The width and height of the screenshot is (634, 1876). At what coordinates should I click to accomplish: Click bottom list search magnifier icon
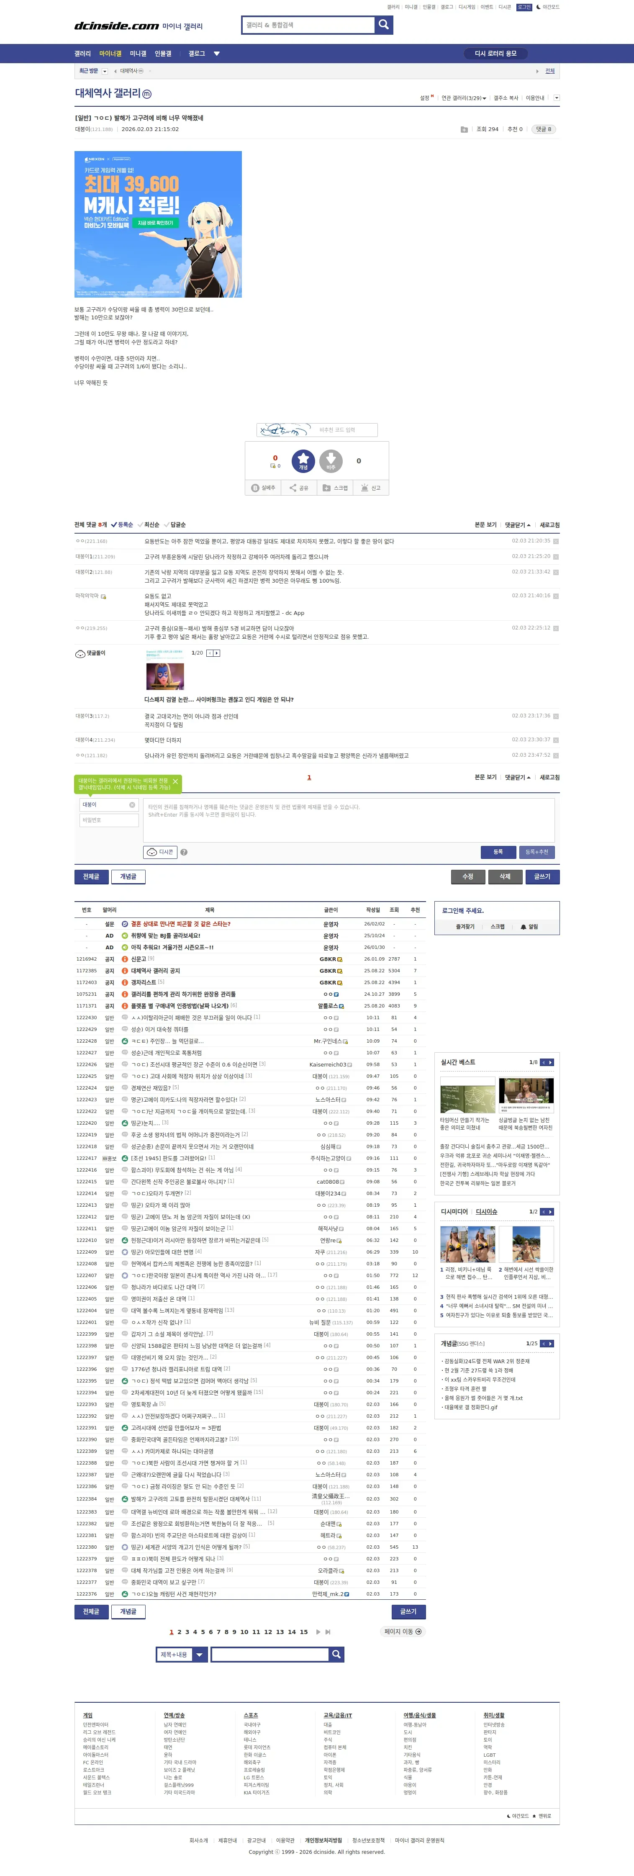[336, 1655]
